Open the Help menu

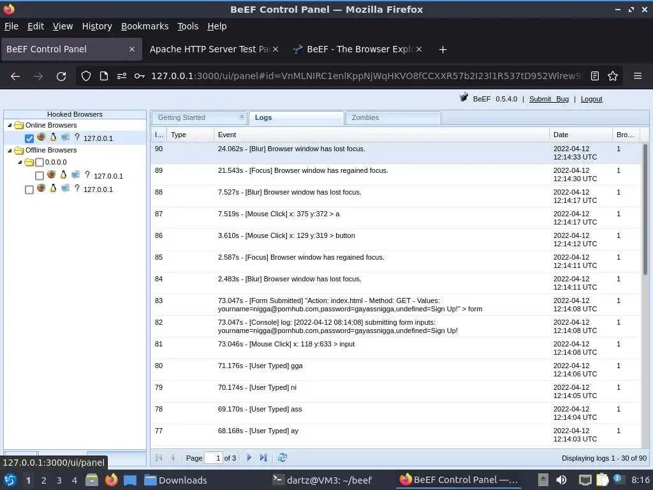coord(217,26)
